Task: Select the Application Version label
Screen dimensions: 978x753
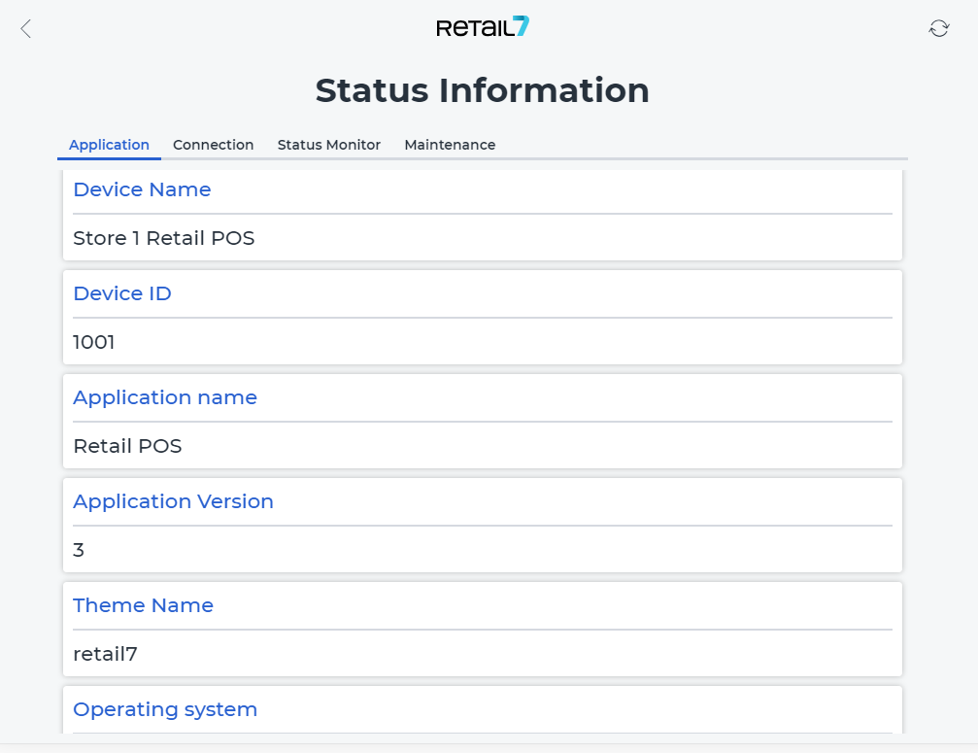Action: (174, 501)
